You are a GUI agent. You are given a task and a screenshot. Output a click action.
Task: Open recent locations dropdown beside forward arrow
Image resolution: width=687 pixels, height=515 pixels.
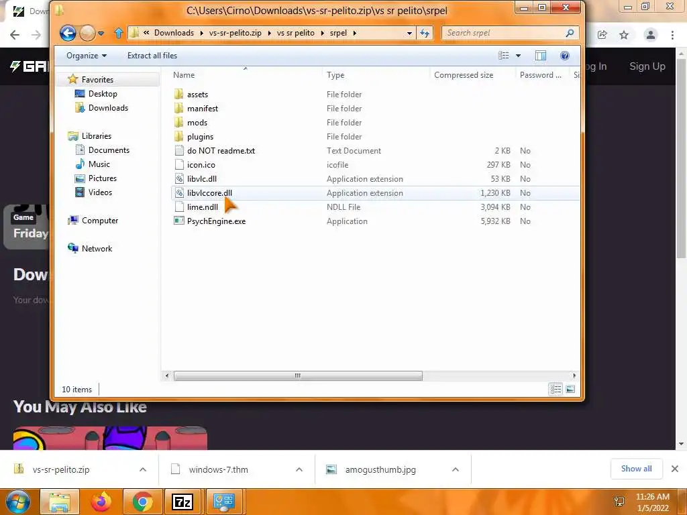point(101,34)
